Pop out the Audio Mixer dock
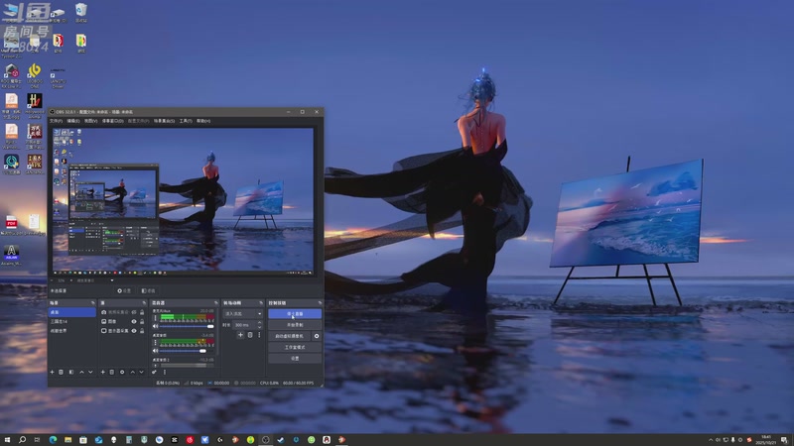 point(216,303)
